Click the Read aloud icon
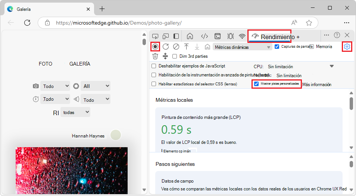 pyautogui.click(x=294, y=23)
